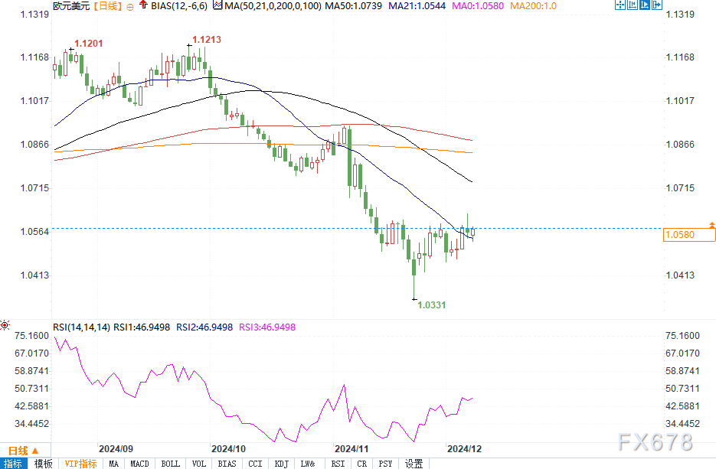Click the current price box 1.0580
Image resolution: width=716 pixels, height=469 pixels.
point(689,234)
